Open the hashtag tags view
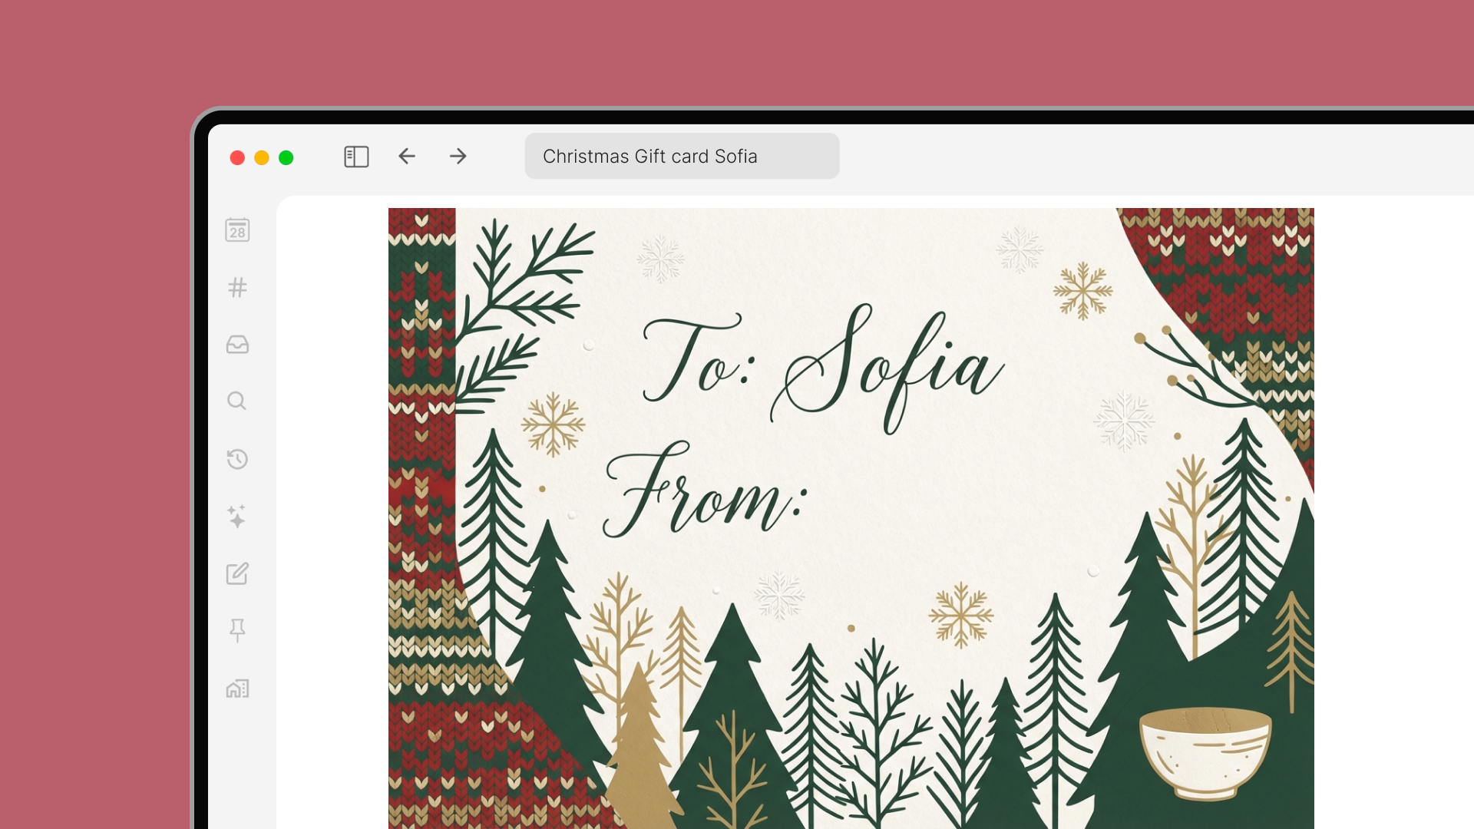 [x=237, y=288]
